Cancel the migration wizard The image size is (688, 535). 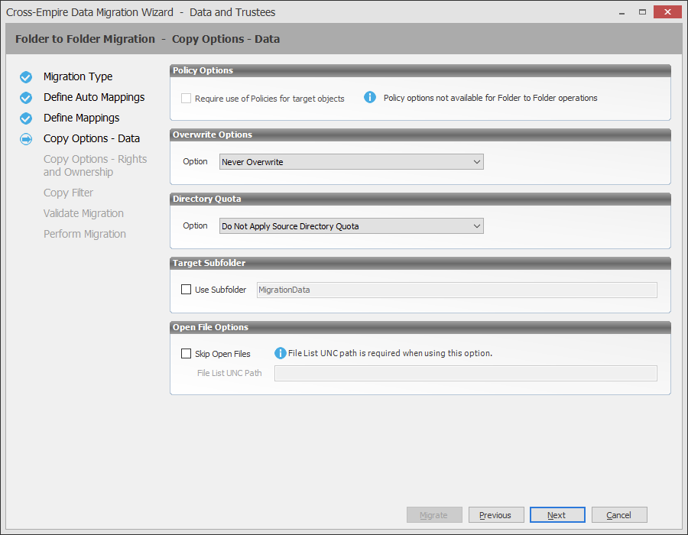(x=619, y=515)
